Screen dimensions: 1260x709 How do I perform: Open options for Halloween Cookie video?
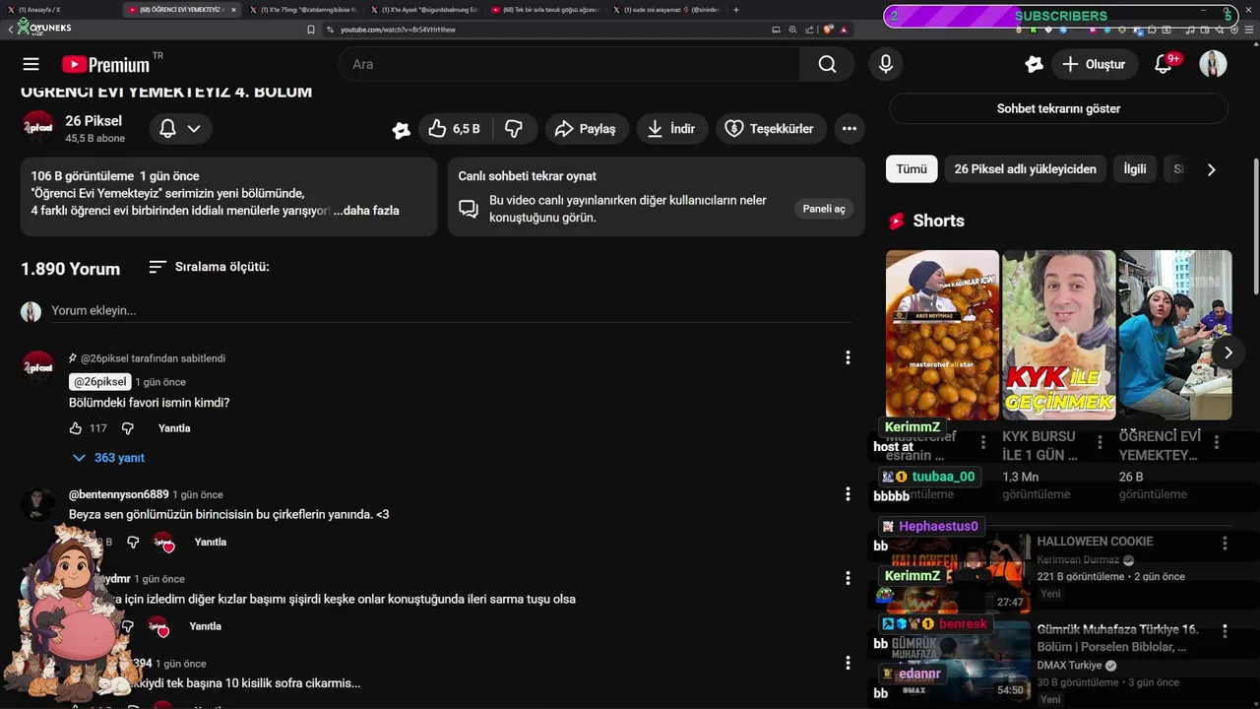[1225, 543]
